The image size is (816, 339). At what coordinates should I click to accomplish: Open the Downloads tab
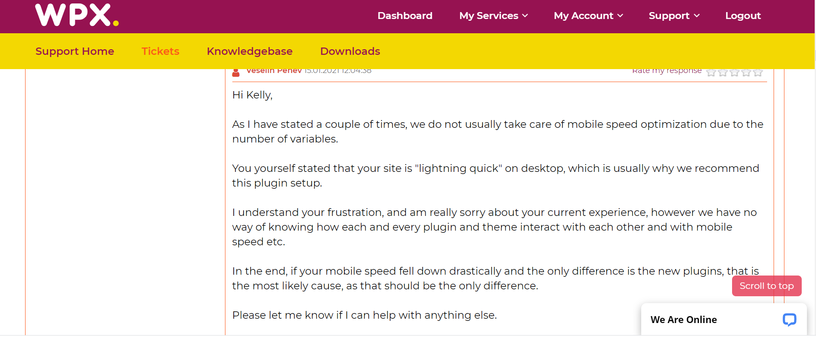pyautogui.click(x=350, y=51)
